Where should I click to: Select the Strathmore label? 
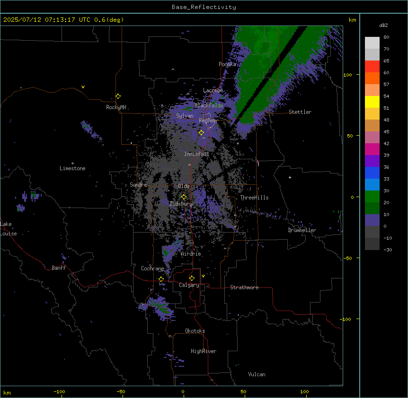coord(244,287)
